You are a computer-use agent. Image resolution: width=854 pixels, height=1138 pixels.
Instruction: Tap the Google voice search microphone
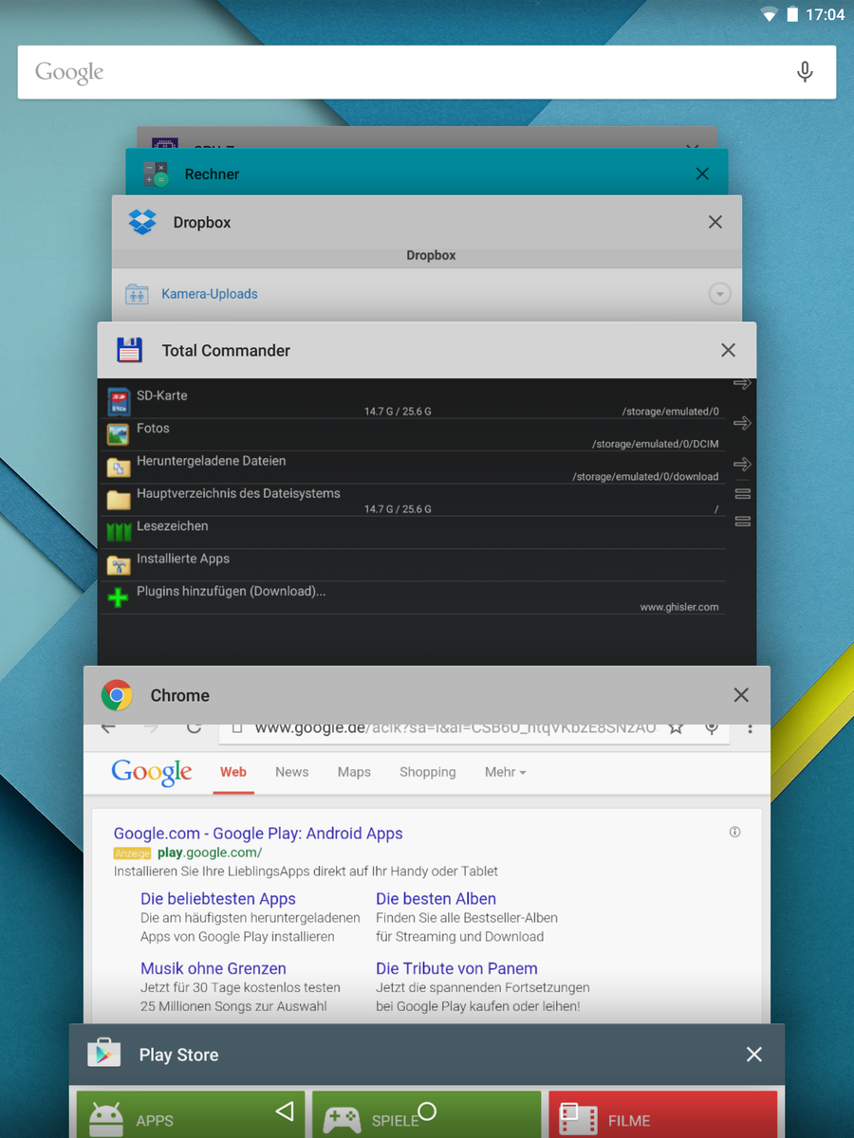coord(805,72)
